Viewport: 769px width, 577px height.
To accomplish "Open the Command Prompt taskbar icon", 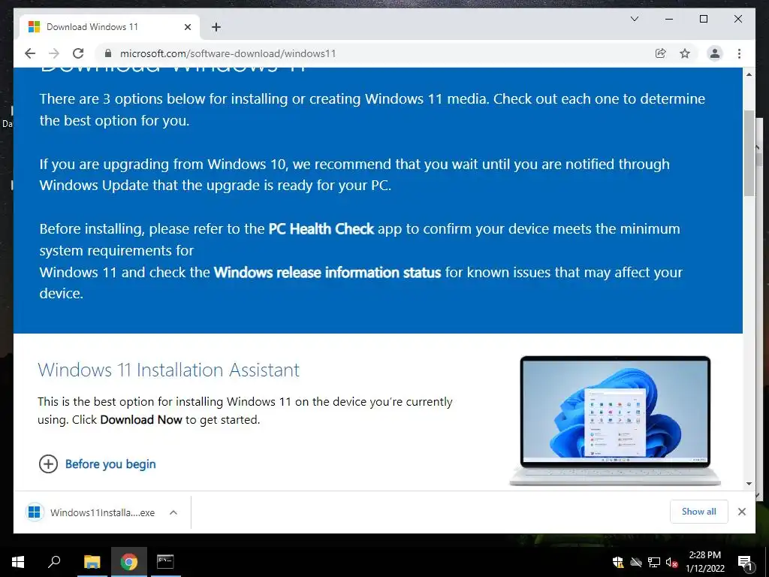I will click(x=165, y=562).
